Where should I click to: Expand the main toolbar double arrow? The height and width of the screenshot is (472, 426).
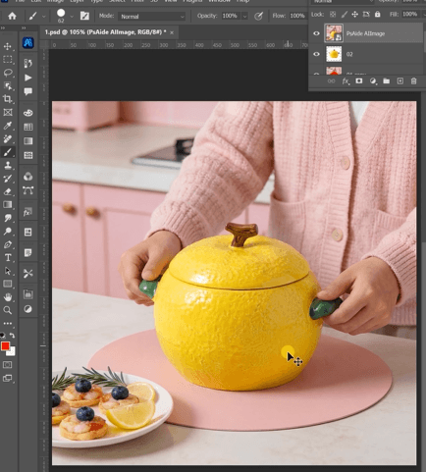click(x=3, y=28)
